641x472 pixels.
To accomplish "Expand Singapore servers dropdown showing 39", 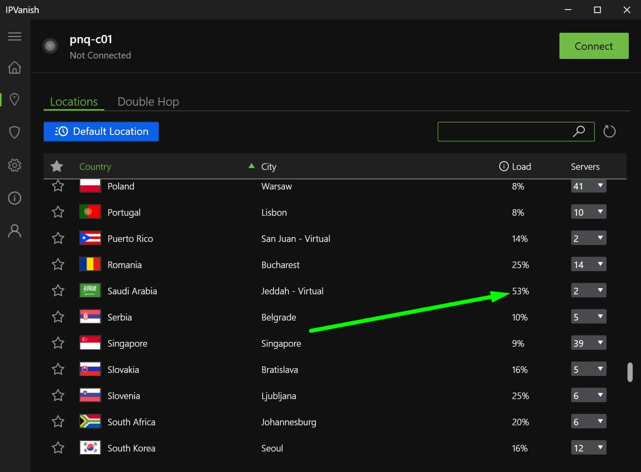I will coord(589,343).
